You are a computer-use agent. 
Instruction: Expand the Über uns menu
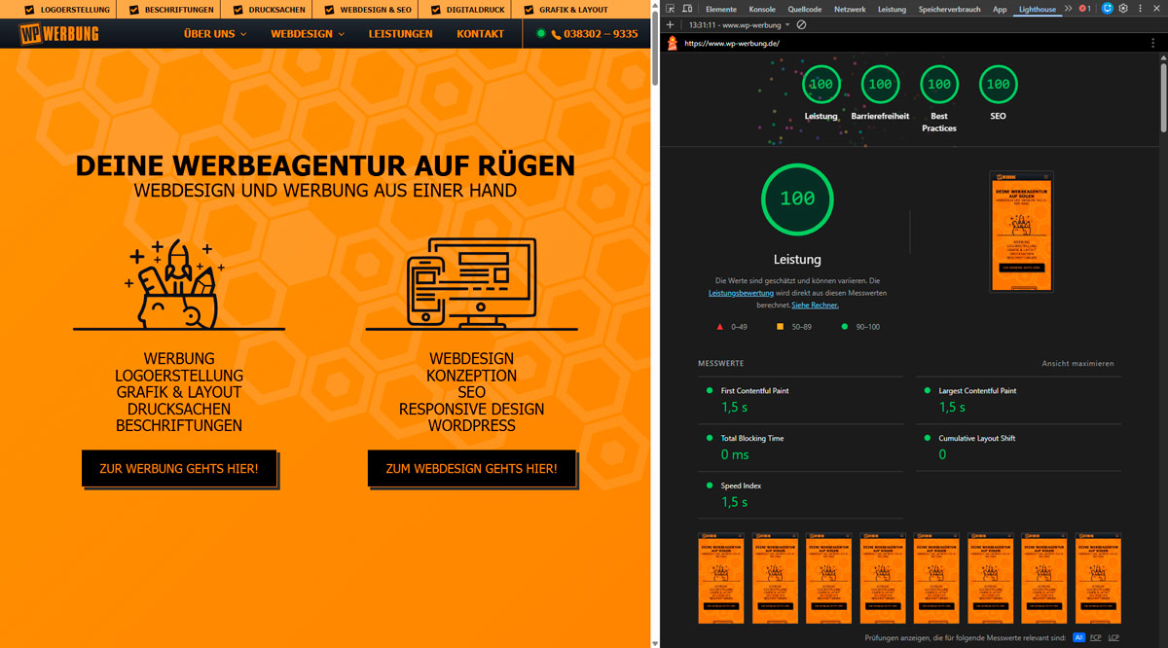pyautogui.click(x=215, y=34)
